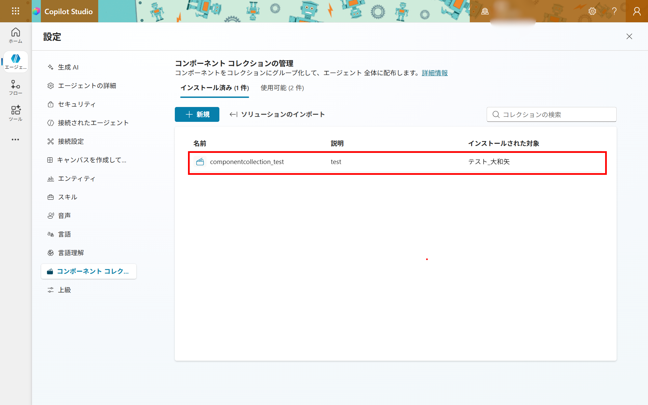Open the 詳細情報 link
Image resolution: width=648 pixels, height=405 pixels.
coord(435,73)
